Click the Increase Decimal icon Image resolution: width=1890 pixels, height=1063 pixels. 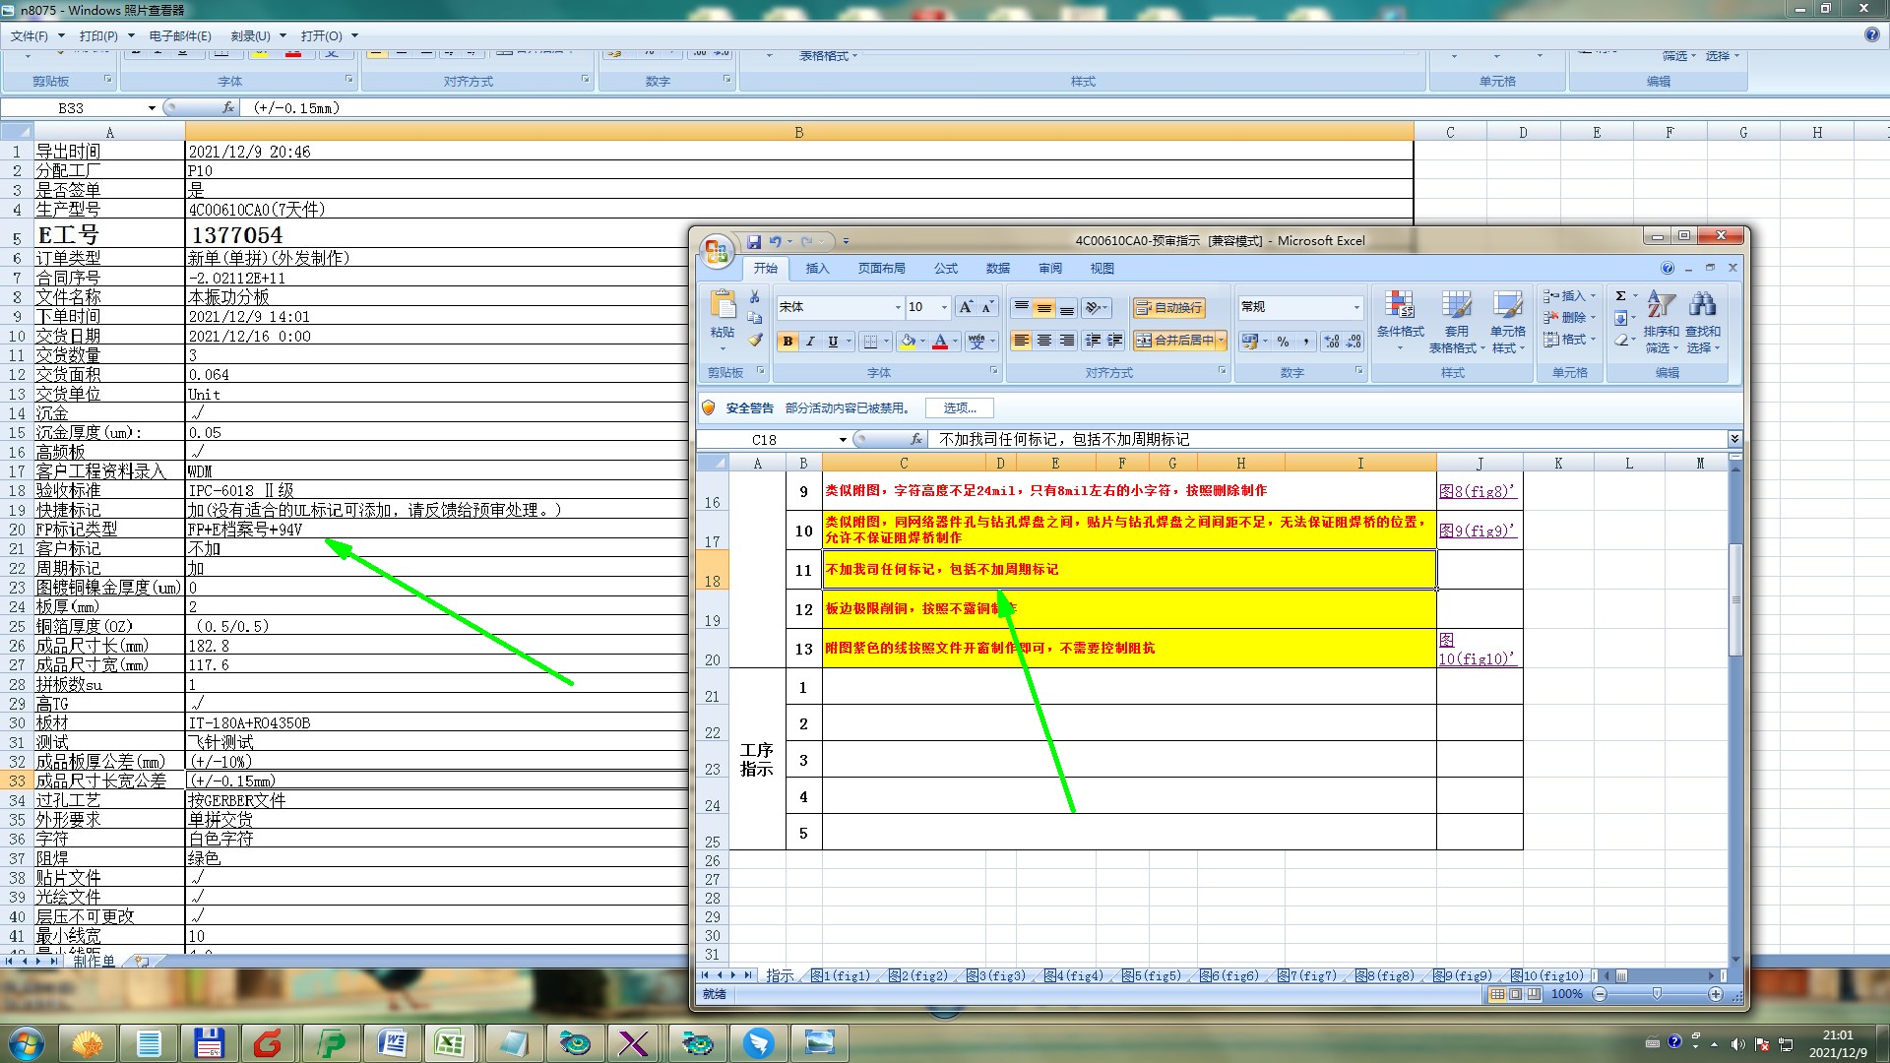1332,342
